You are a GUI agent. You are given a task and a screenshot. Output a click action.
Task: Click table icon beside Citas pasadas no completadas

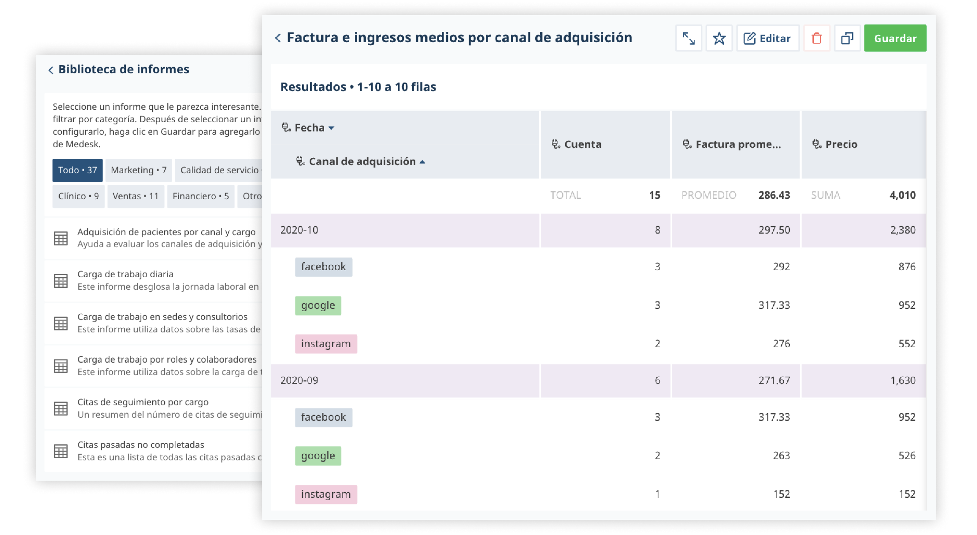[61, 452]
